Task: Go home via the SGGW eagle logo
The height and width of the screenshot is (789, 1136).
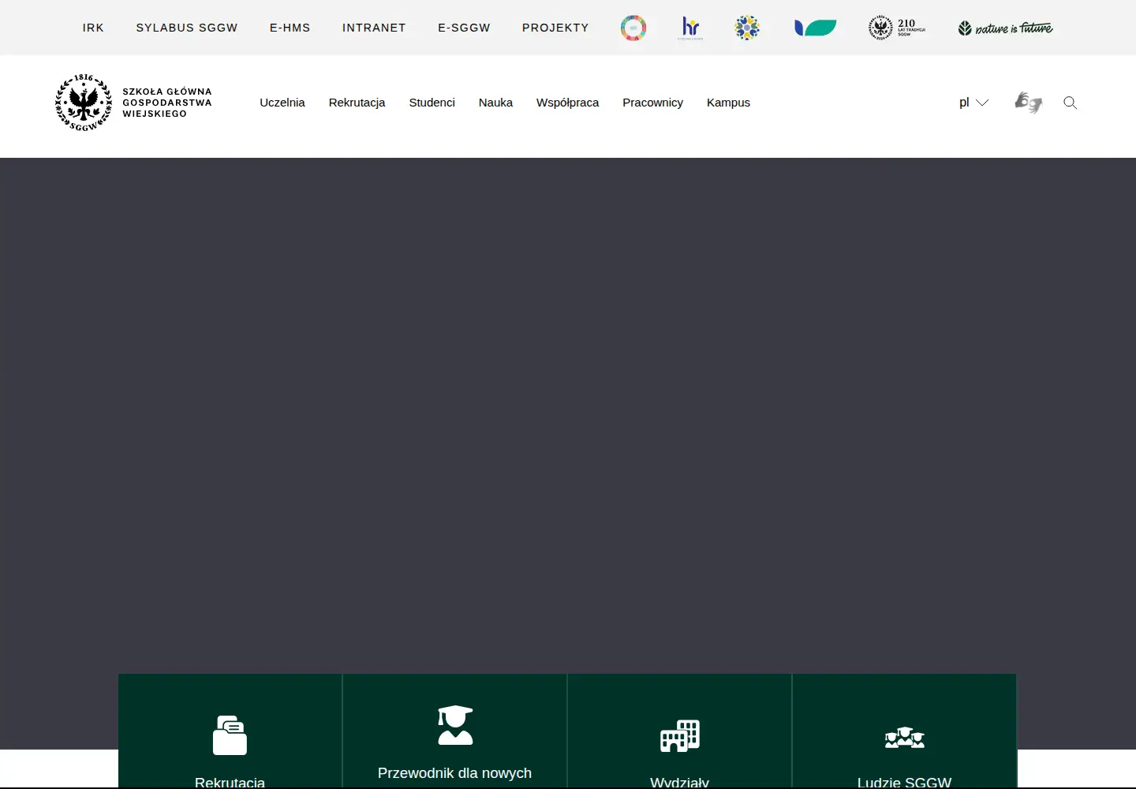Action: 84,103
